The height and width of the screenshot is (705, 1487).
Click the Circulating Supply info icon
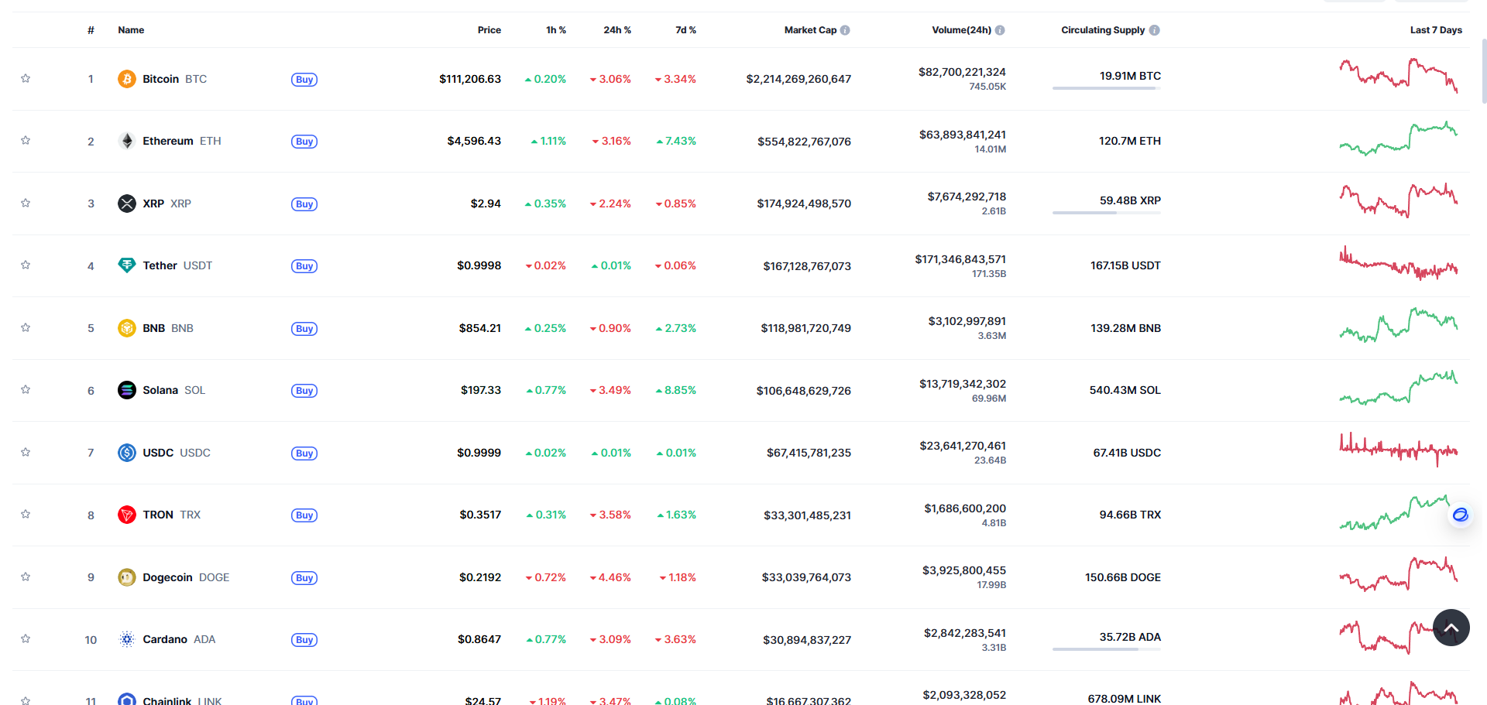point(1155,30)
